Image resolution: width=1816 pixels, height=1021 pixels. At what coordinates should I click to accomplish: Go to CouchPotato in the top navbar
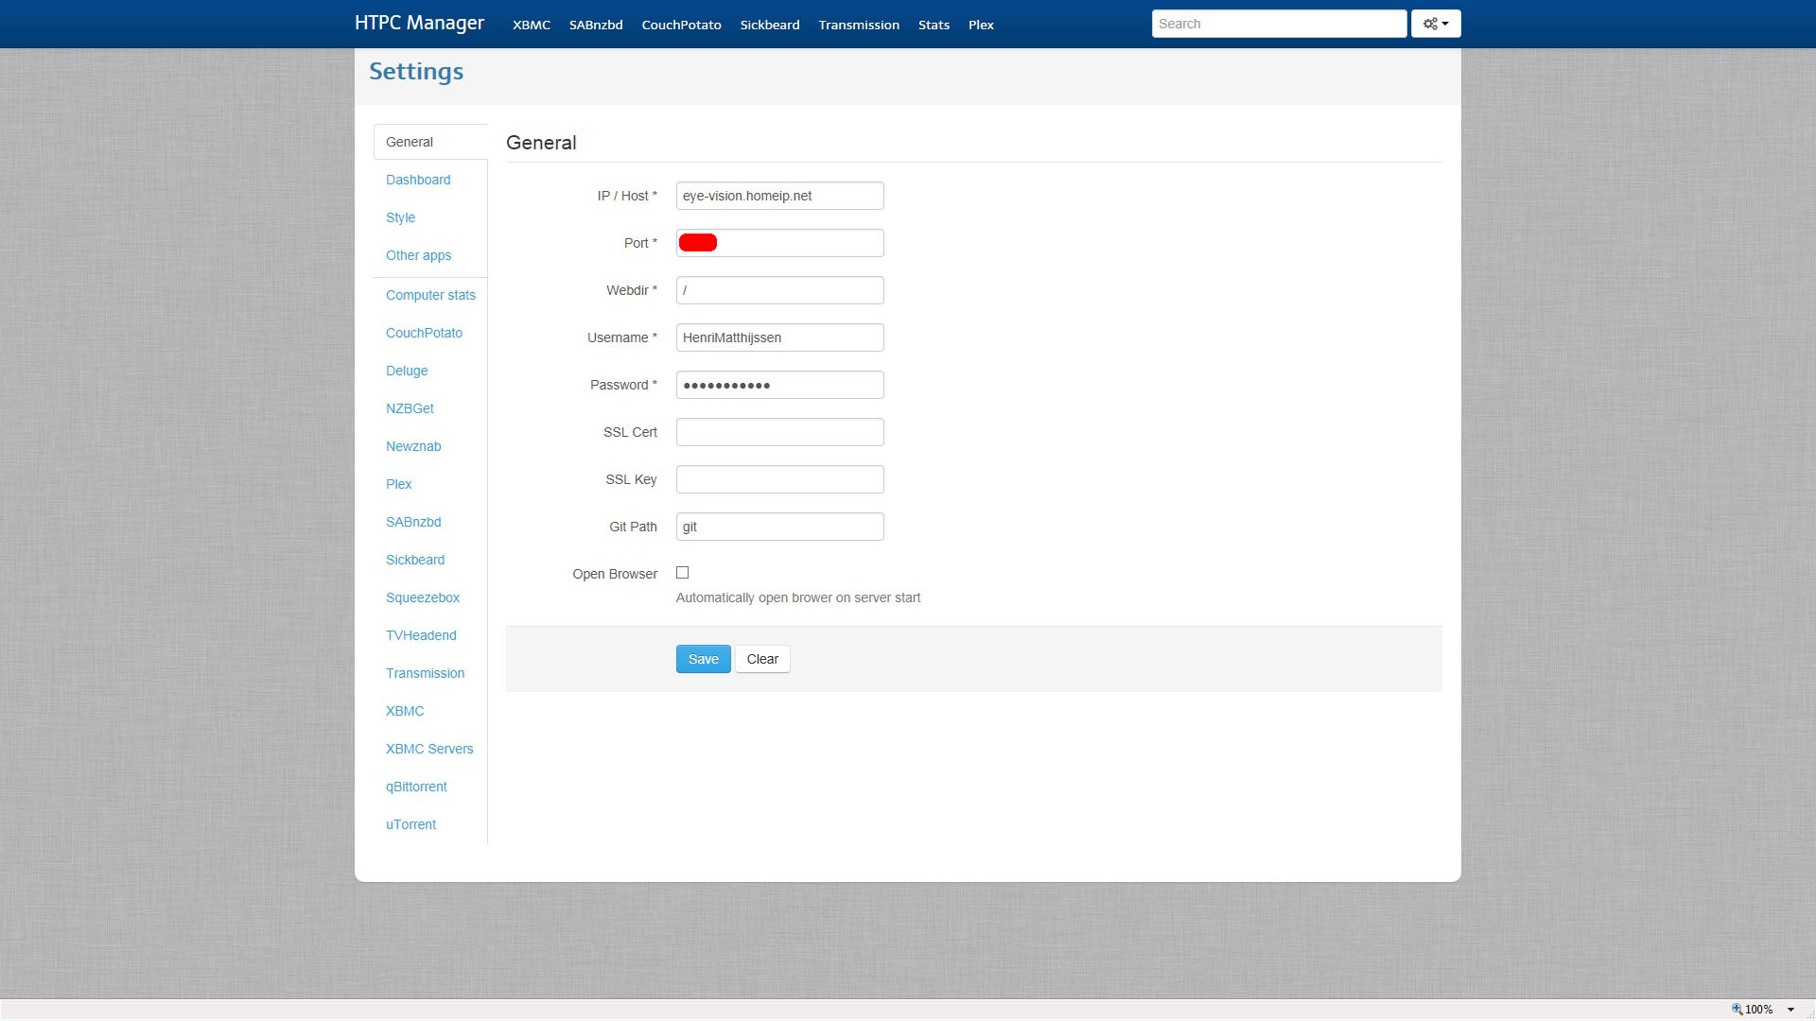click(x=681, y=25)
